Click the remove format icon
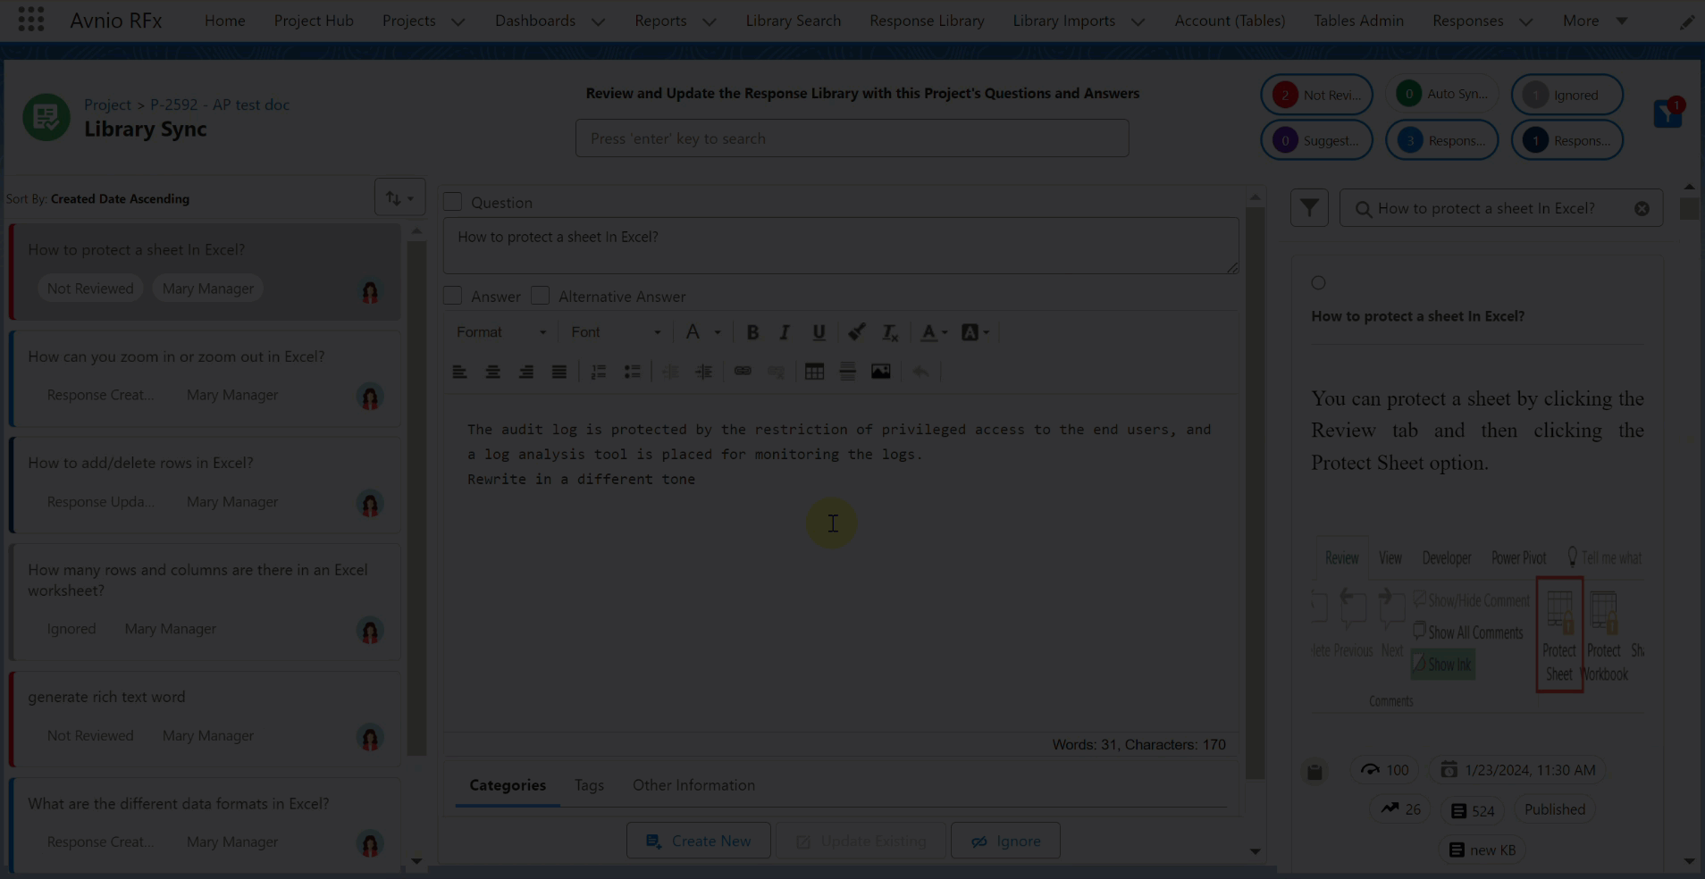The height and width of the screenshot is (879, 1705). pos(890,332)
